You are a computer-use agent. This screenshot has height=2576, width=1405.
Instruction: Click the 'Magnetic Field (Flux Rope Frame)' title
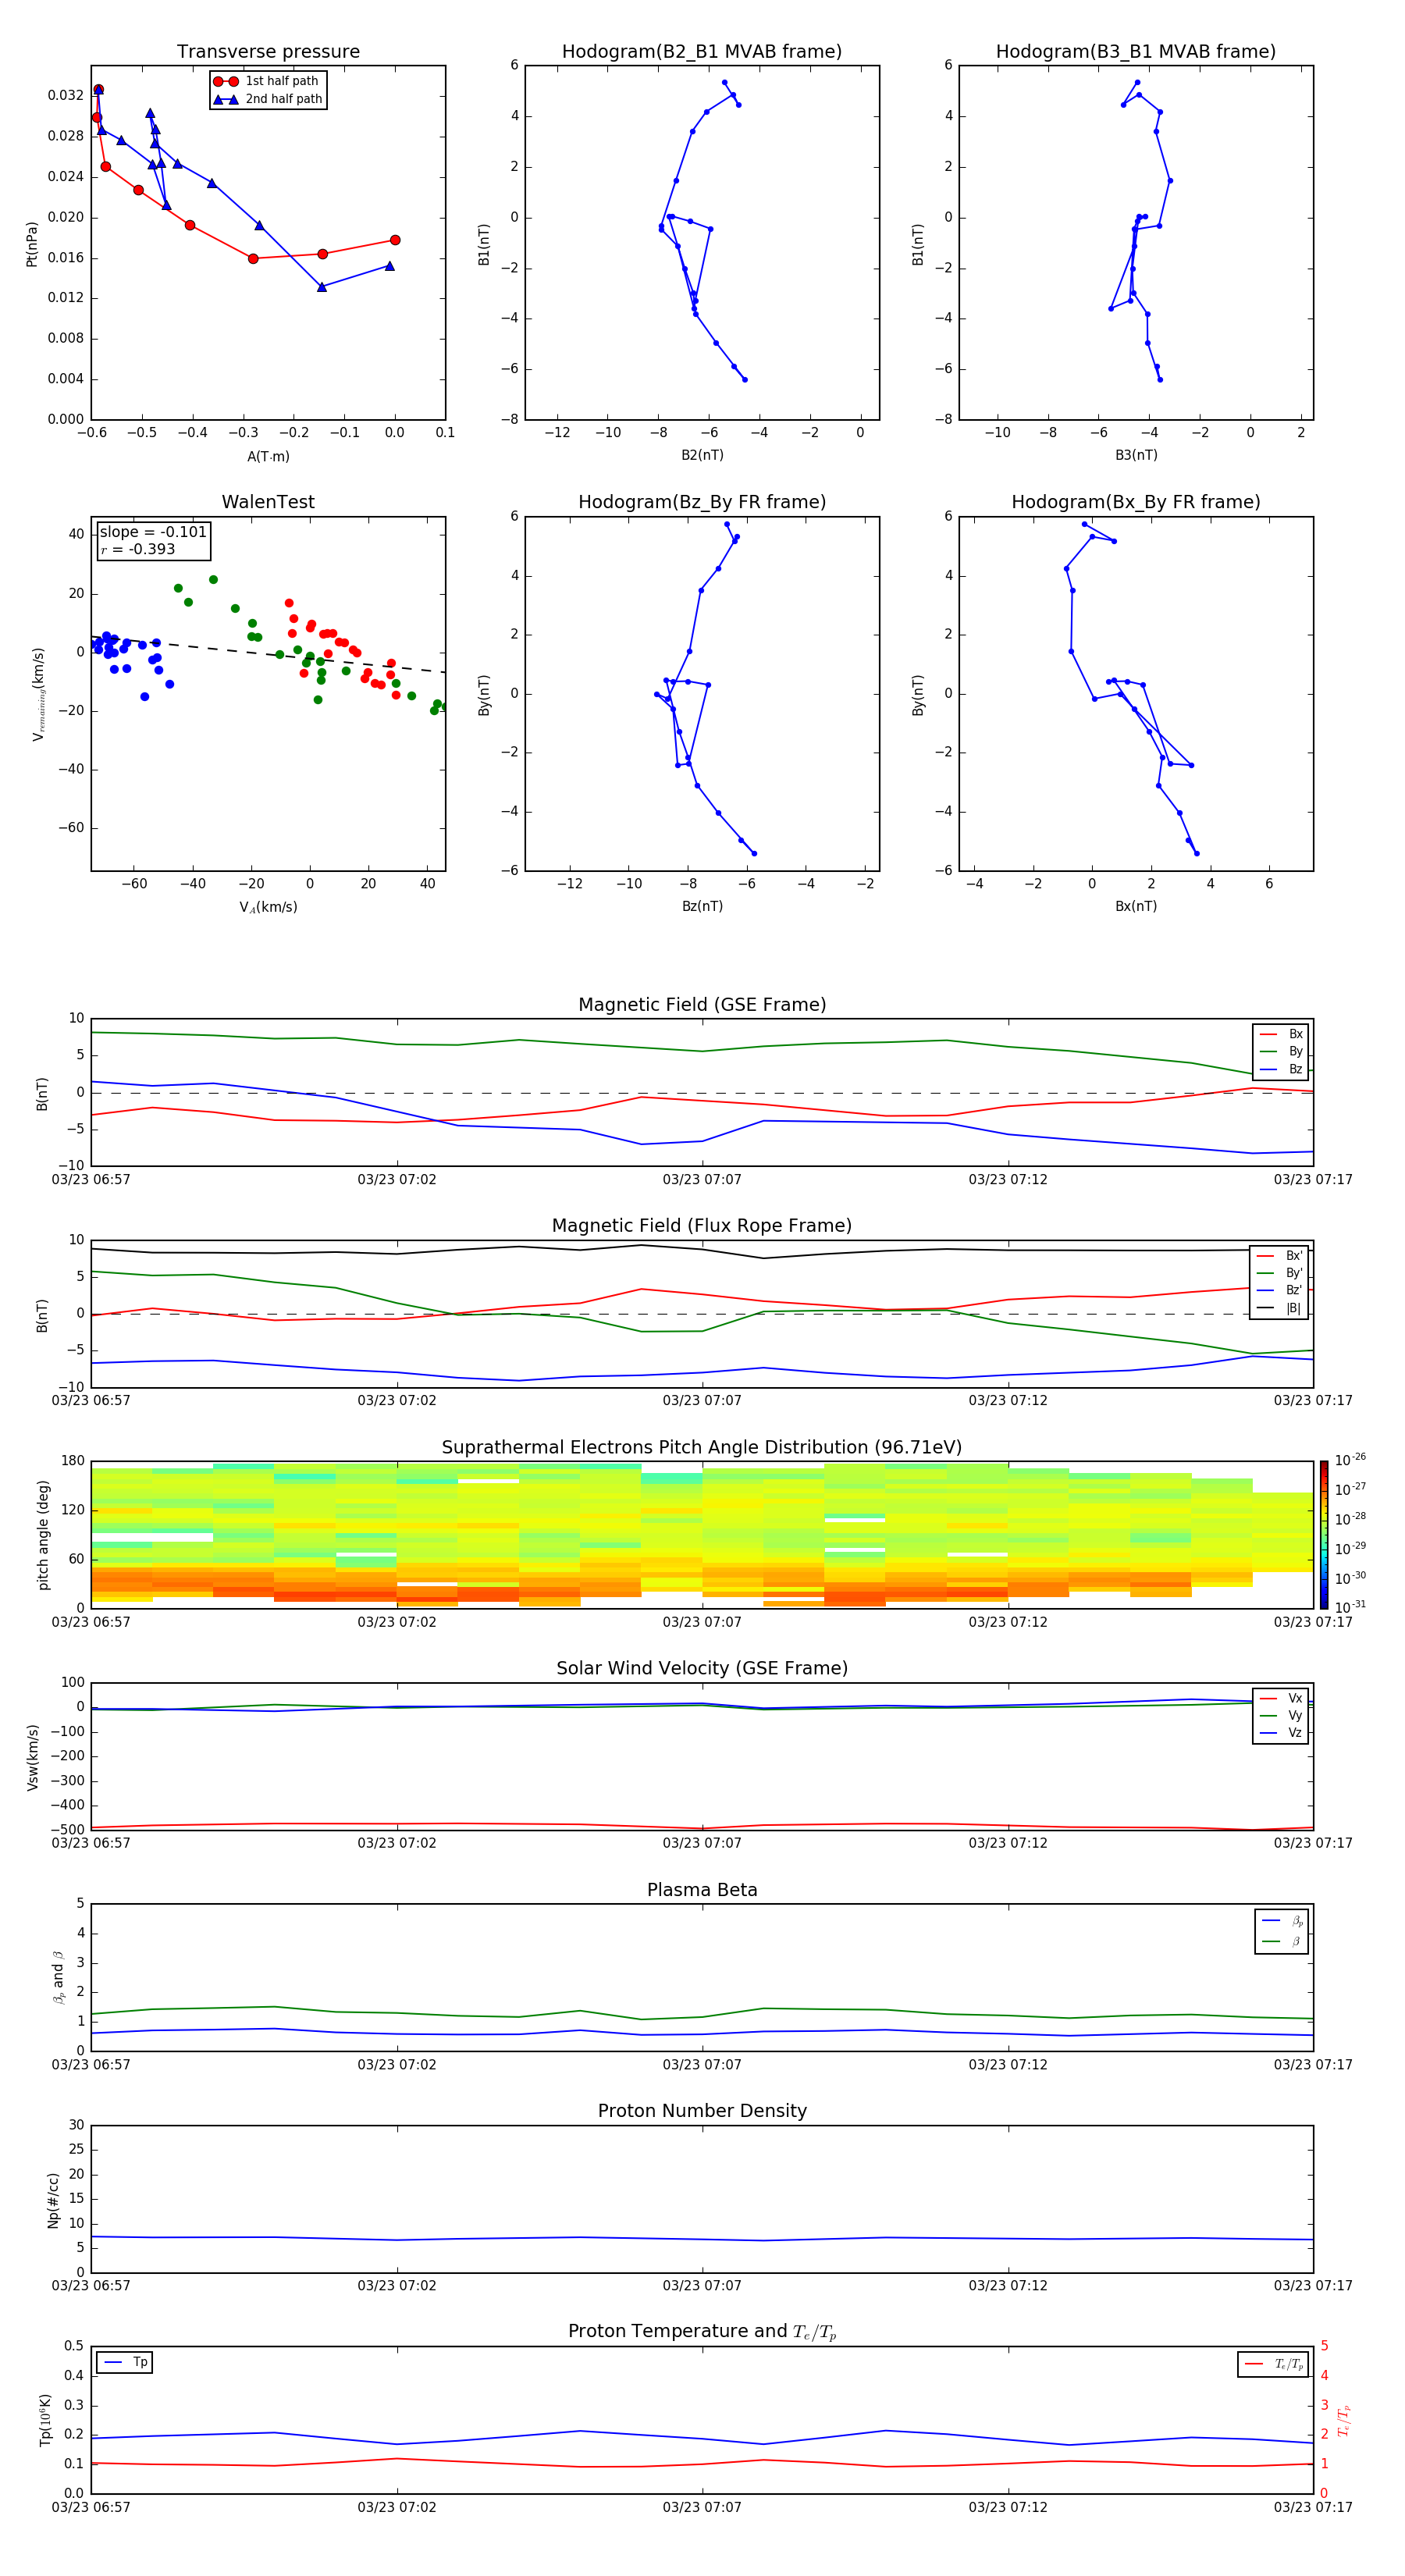pyautogui.click(x=702, y=1226)
